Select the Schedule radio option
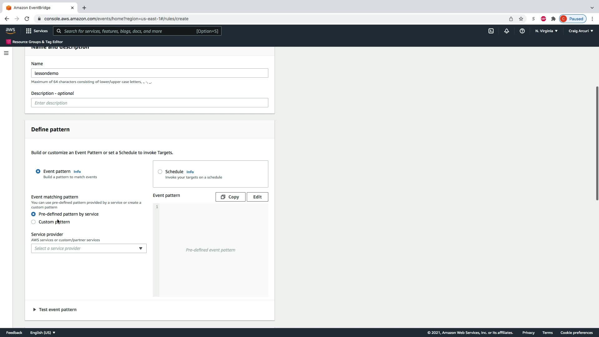The width and height of the screenshot is (599, 337). coord(160,172)
